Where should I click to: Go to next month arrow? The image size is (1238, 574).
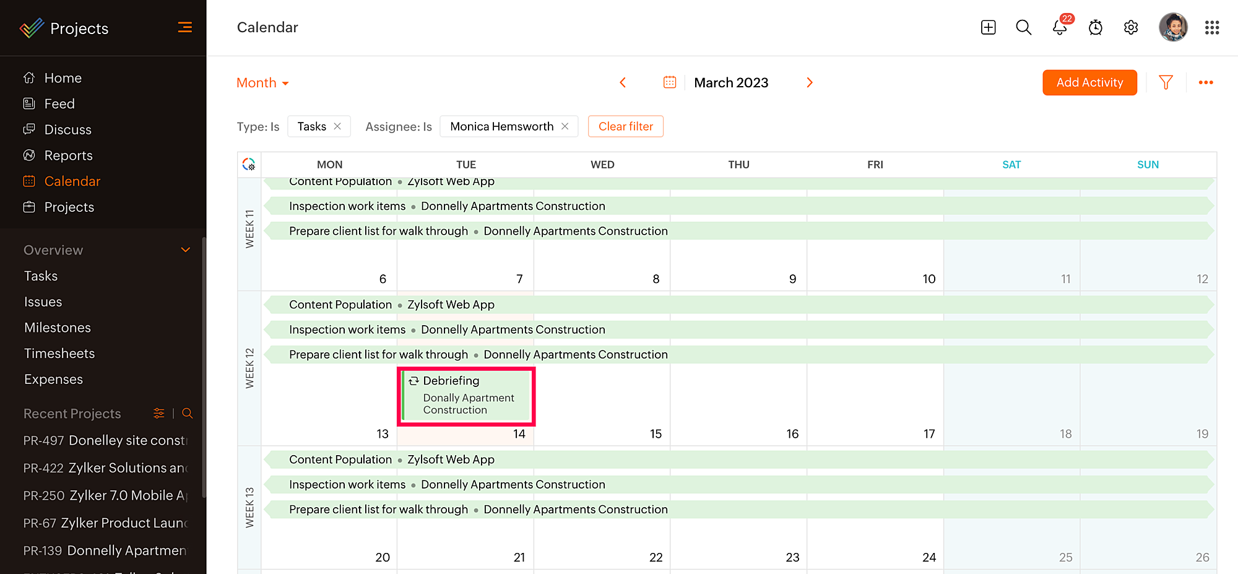[810, 82]
